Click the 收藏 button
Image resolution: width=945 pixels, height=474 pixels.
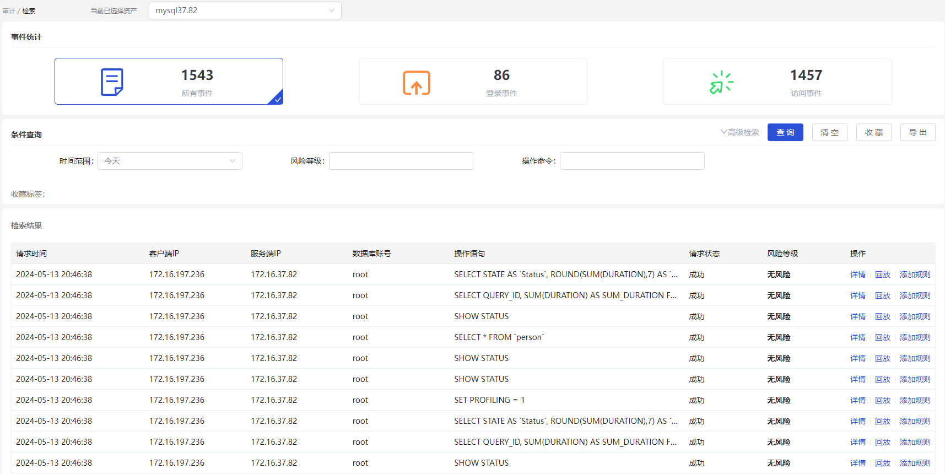tap(873, 132)
